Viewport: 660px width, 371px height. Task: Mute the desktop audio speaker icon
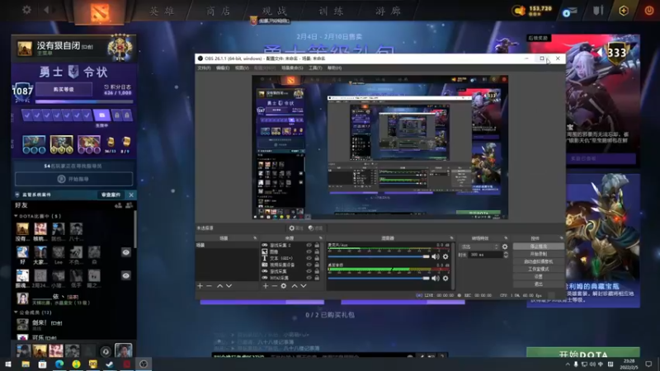(436, 278)
